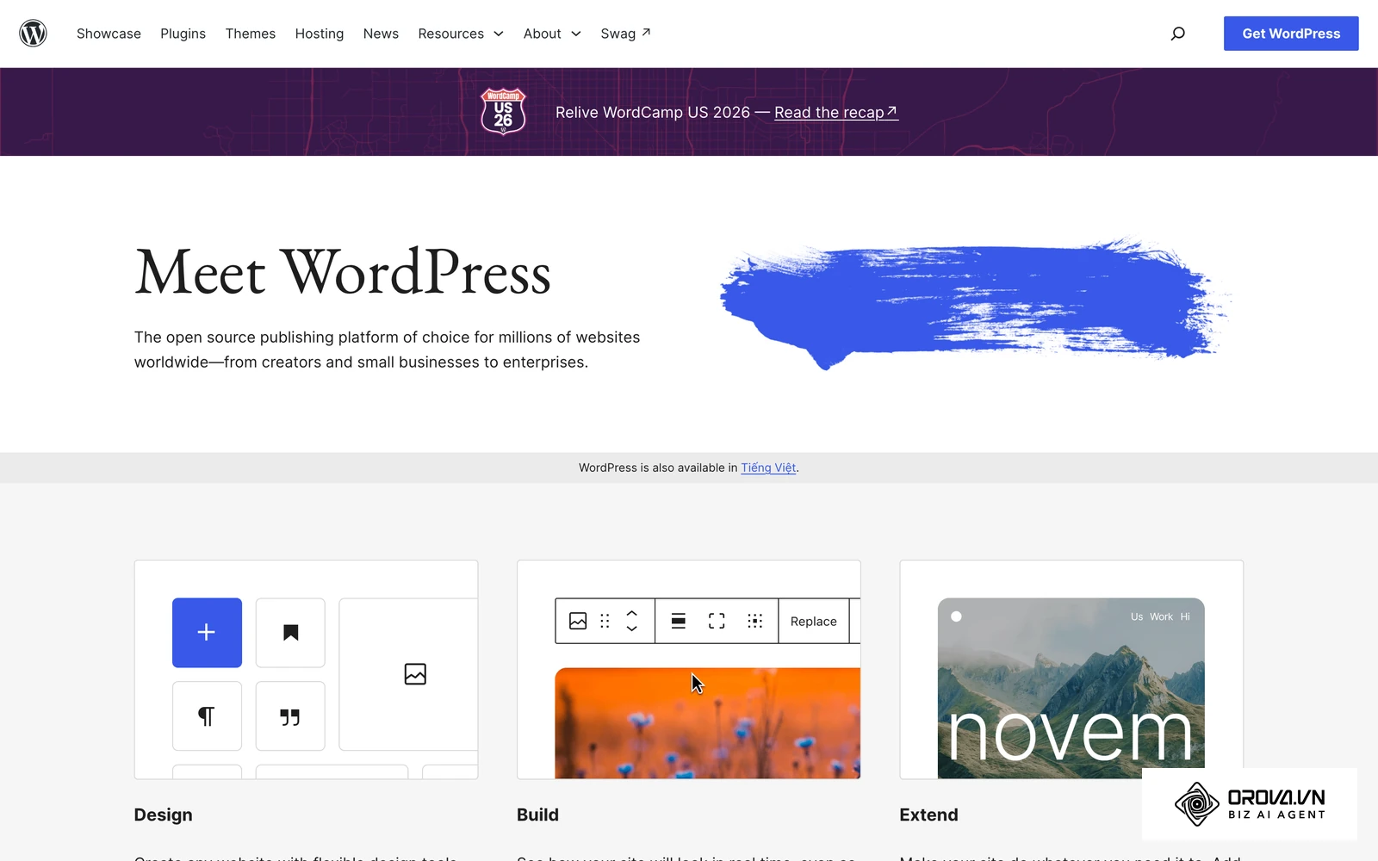Click the image block icon in Build toolbar
Viewport: 1378px width, 861px height.
click(578, 621)
